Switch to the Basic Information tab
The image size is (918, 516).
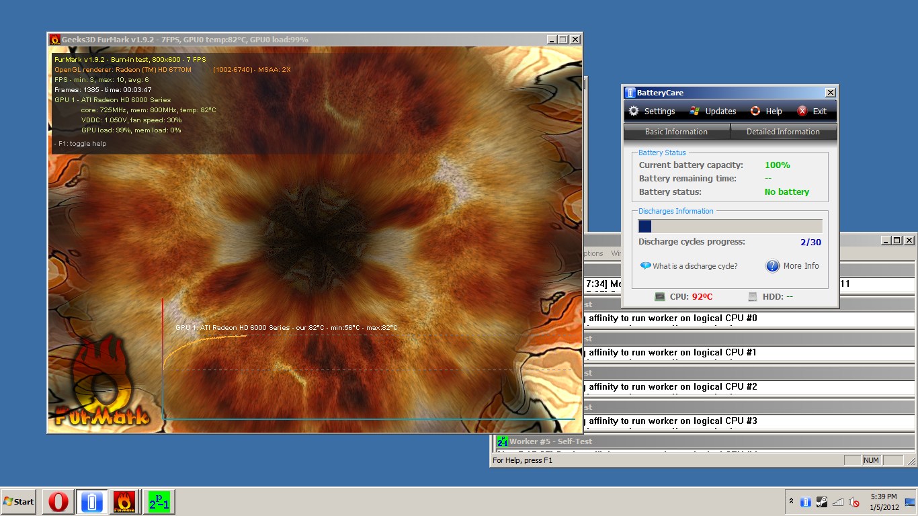tap(676, 132)
